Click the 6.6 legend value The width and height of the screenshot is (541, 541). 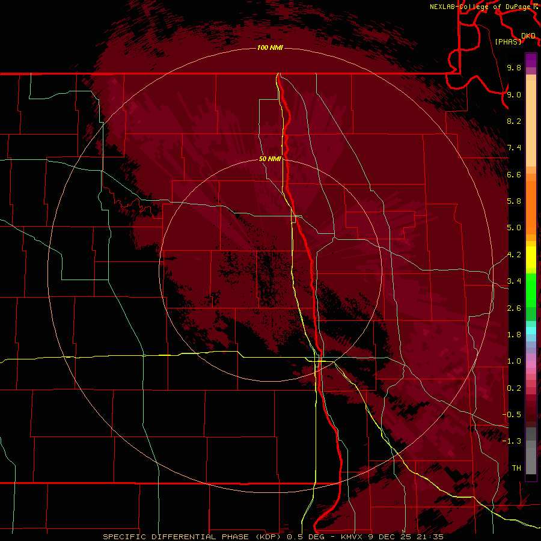[x=514, y=174]
